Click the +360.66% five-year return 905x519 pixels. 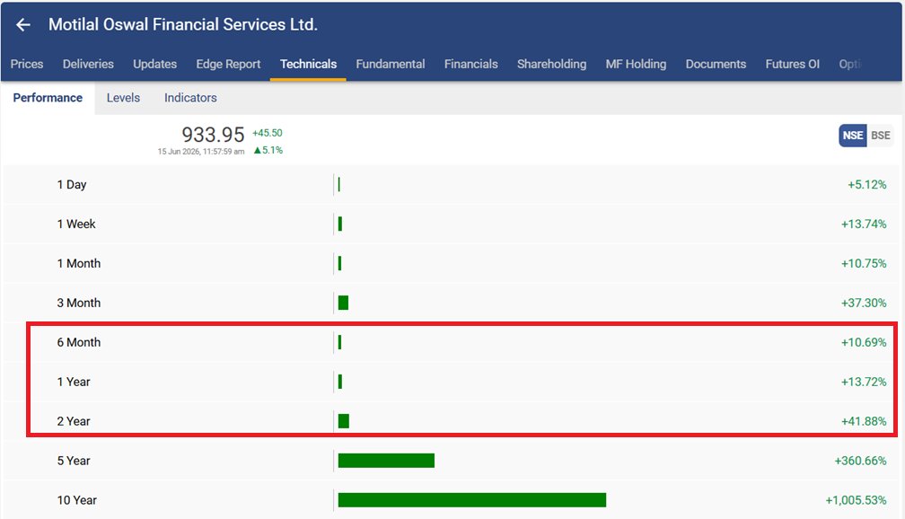tap(860, 461)
